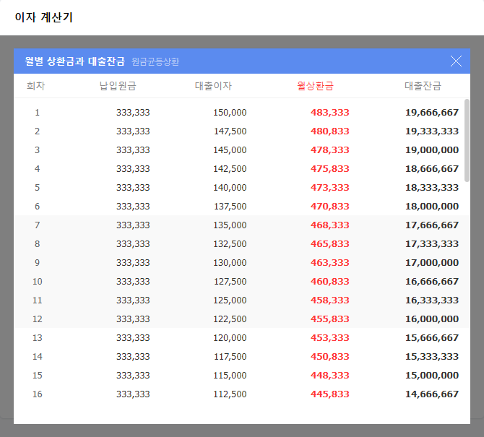The height and width of the screenshot is (437, 484).
Task: Click interest value 122,500
Action: tap(230, 319)
